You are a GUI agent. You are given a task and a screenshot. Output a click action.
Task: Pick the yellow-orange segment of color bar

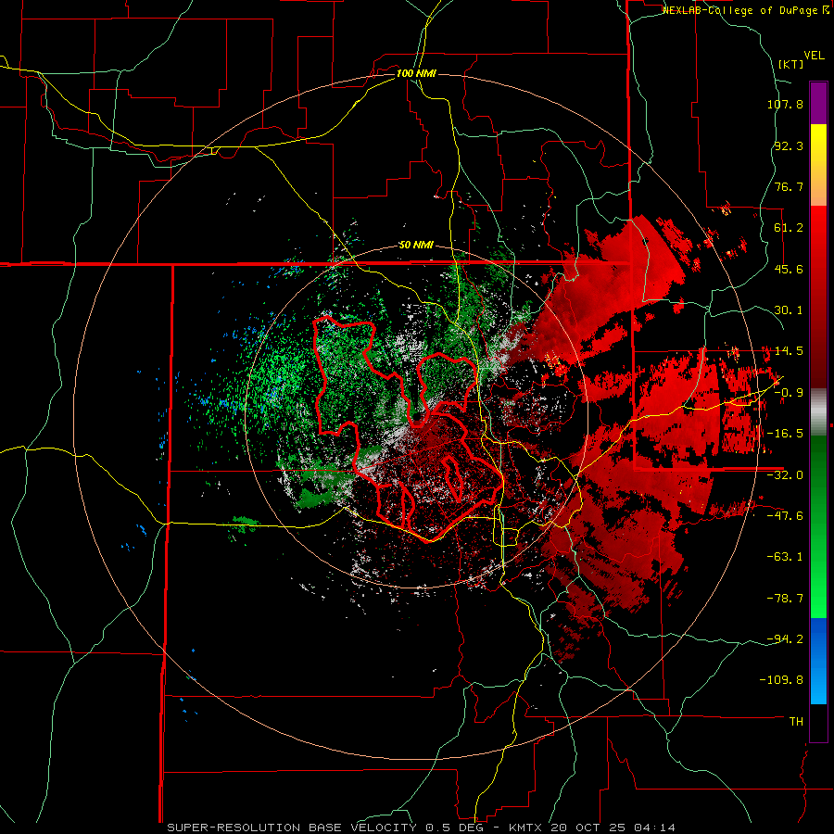818,165
